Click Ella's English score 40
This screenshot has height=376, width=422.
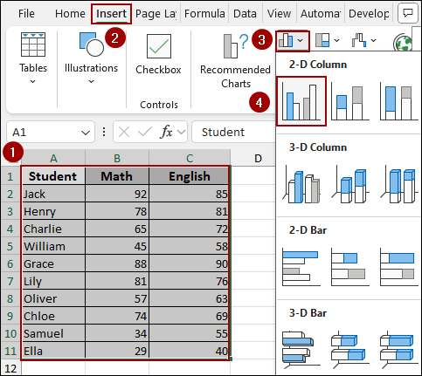190,351
